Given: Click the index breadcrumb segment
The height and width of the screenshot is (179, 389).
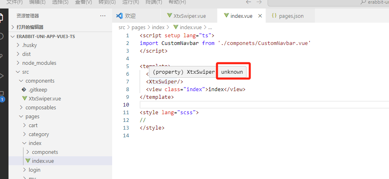Looking at the screenshot, I should click(x=158, y=27).
